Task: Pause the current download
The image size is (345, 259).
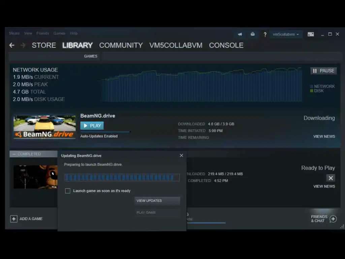Action: (x=323, y=71)
